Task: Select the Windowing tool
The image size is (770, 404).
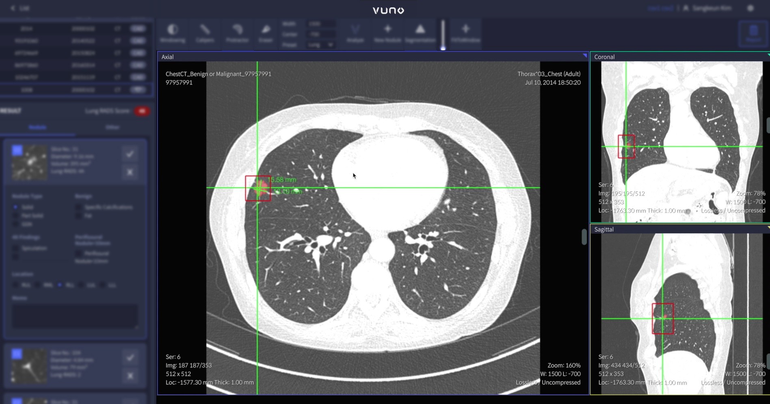Action: click(172, 34)
